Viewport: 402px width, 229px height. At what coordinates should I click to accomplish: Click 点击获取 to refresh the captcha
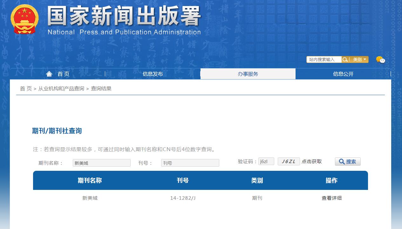click(x=313, y=161)
